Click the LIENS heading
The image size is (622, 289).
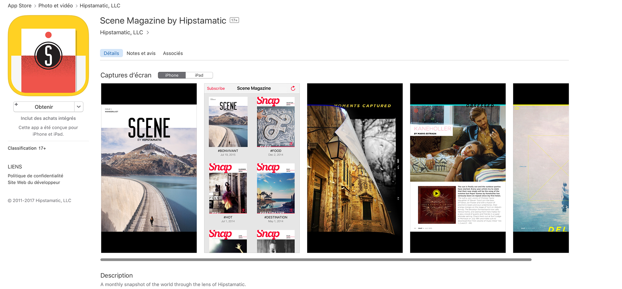[x=15, y=167]
